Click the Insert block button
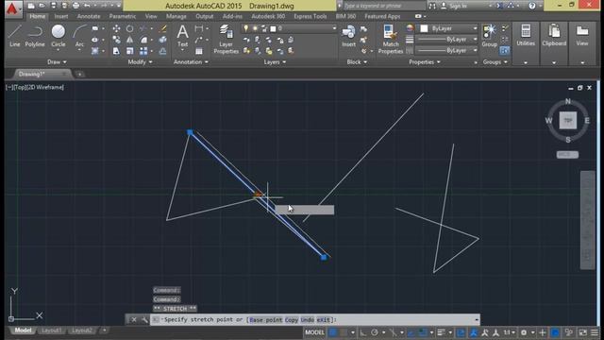 [x=348, y=36]
